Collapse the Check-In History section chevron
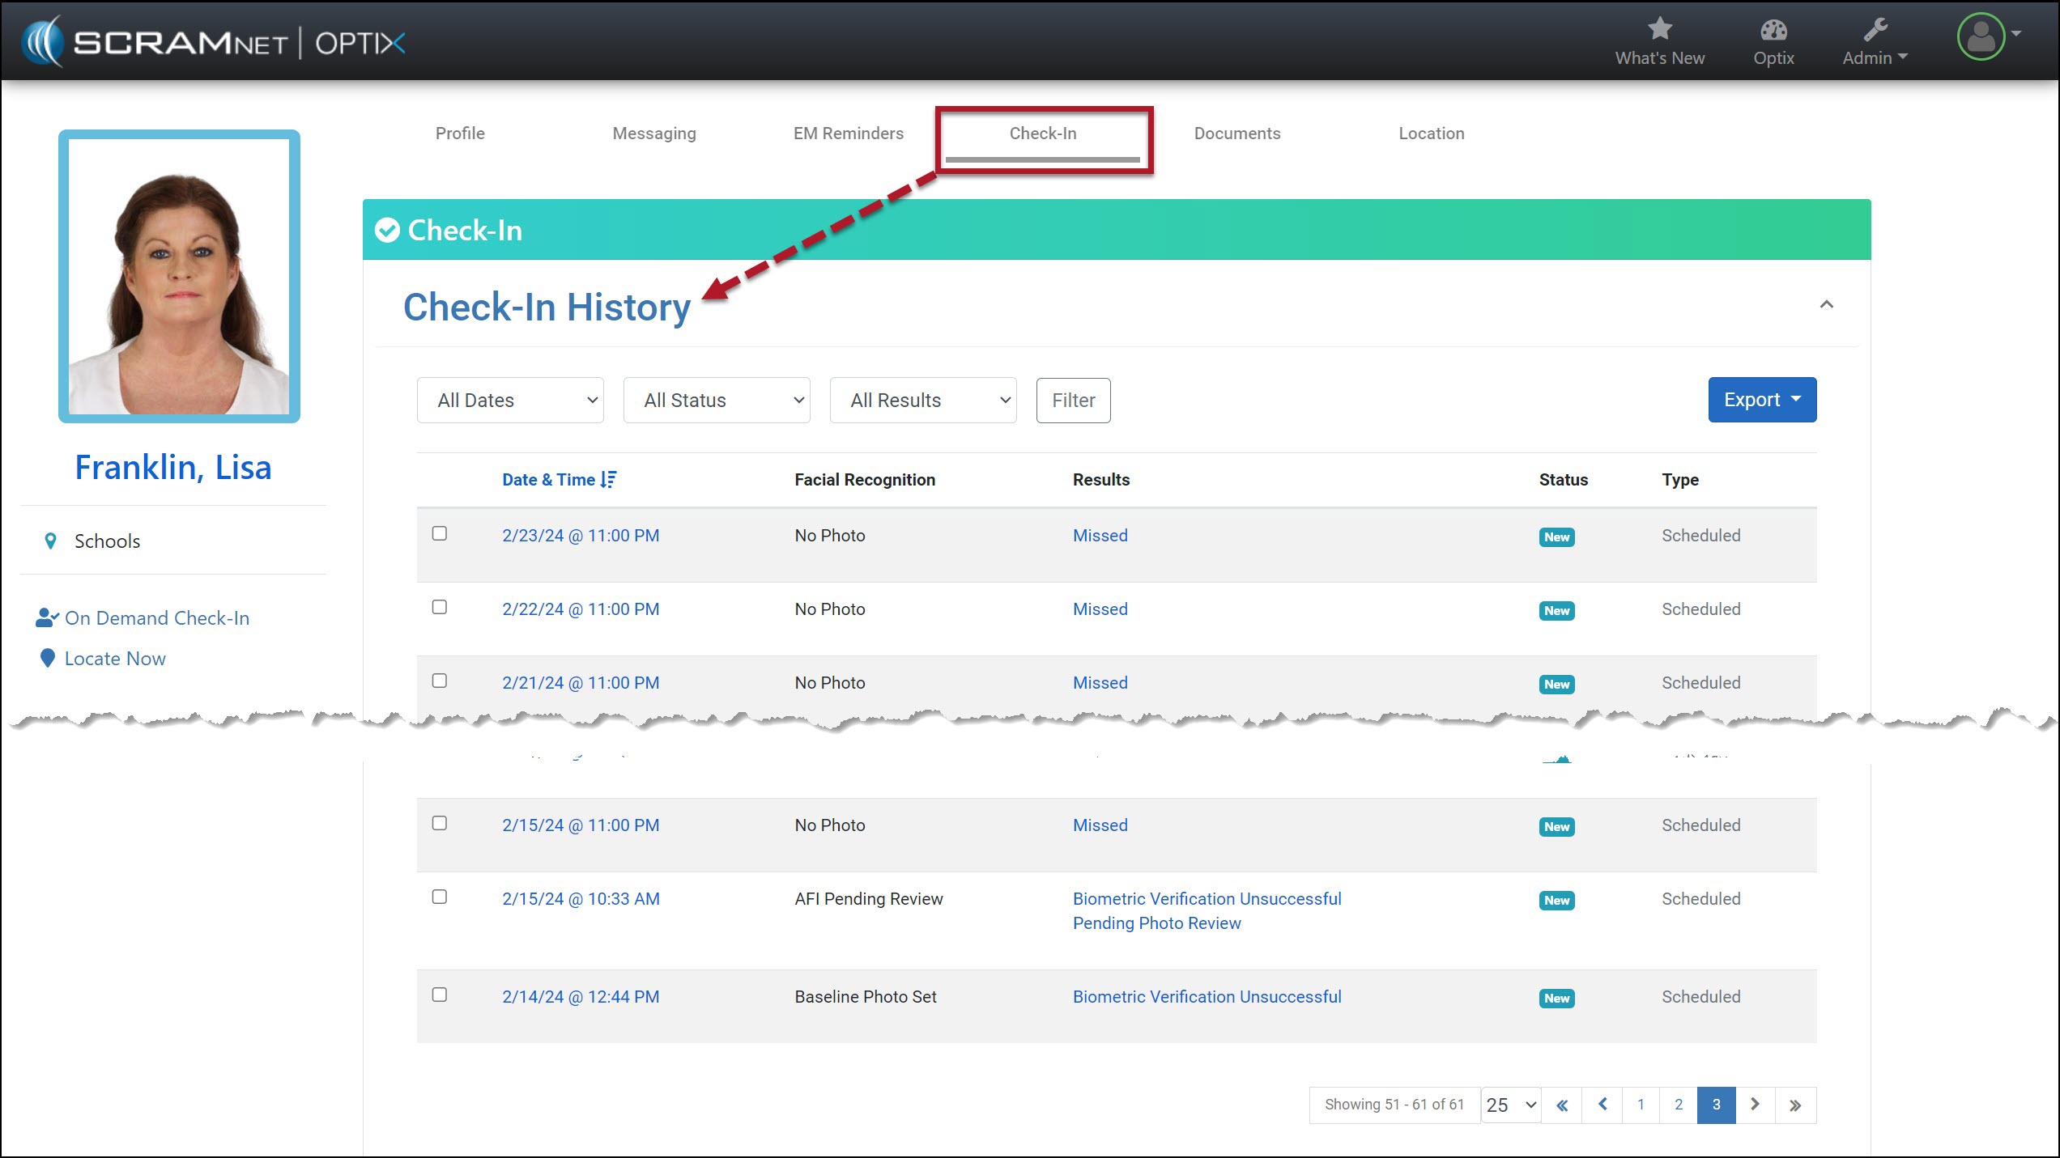The width and height of the screenshot is (2060, 1158). 1826,305
